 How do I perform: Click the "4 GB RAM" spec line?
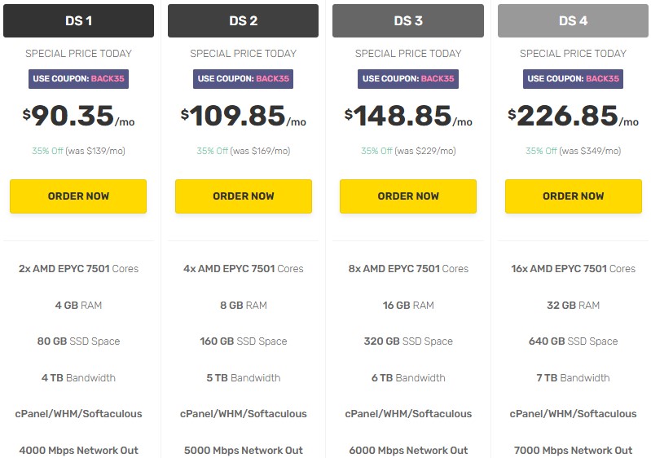point(78,305)
